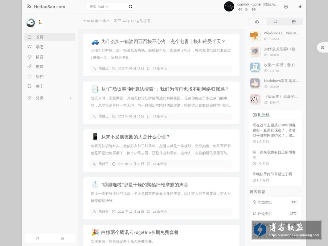Open article 白嫖两个腾讯云EdgeOne长期免费套餐
Viewport: 328px width, 246px height.
coord(140,232)
